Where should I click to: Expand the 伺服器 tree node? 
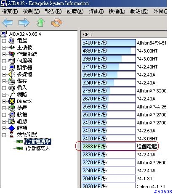tap(4, 61)
